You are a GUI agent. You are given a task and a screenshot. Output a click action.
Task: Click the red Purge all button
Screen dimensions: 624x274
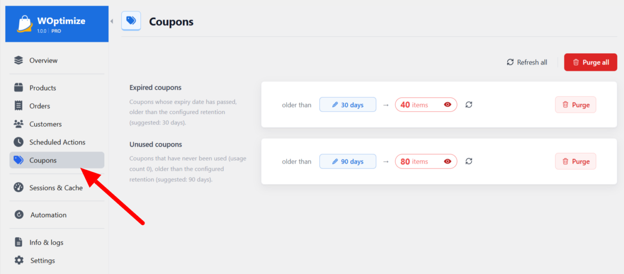click(591, 62)
